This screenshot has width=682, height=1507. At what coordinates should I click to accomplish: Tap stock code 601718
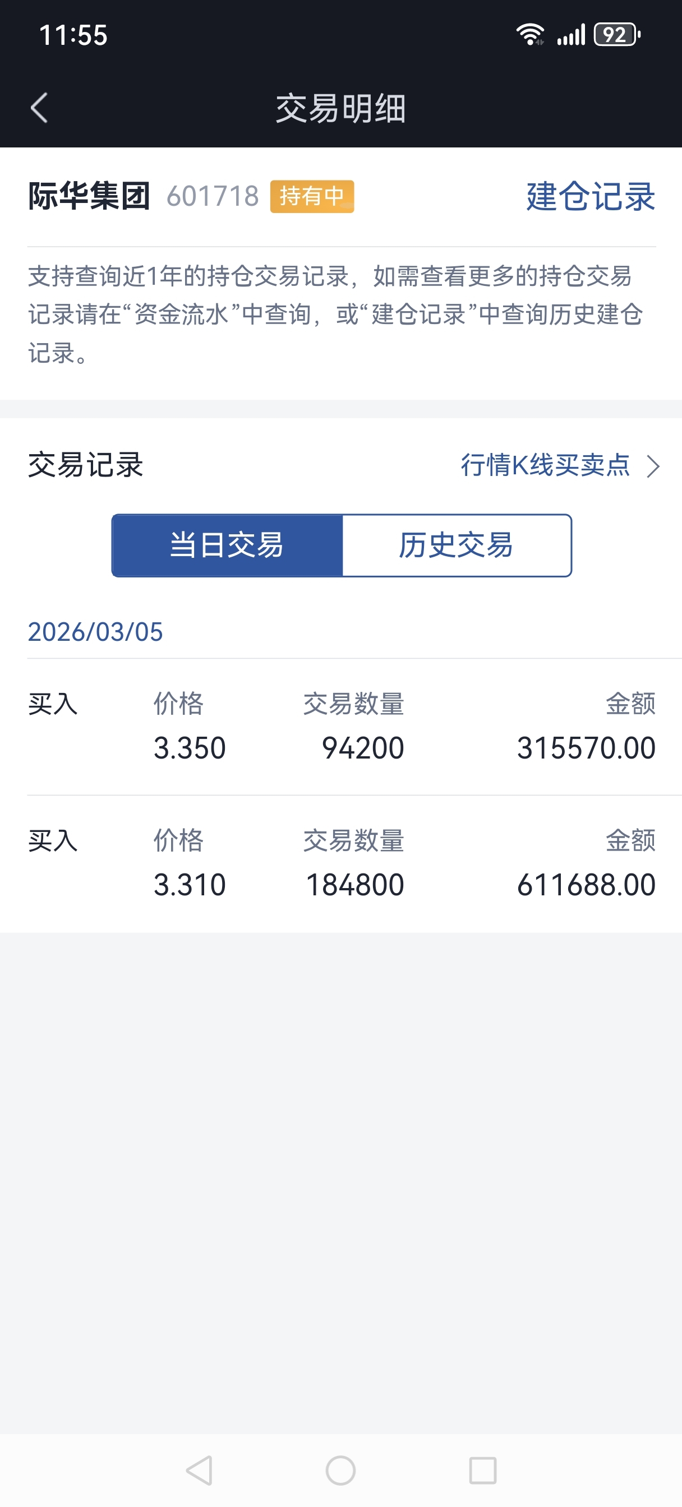(x=213, y=197)
